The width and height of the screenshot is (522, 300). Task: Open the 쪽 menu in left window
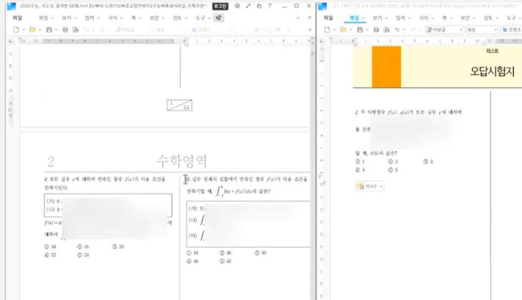(x=136, y=18)
